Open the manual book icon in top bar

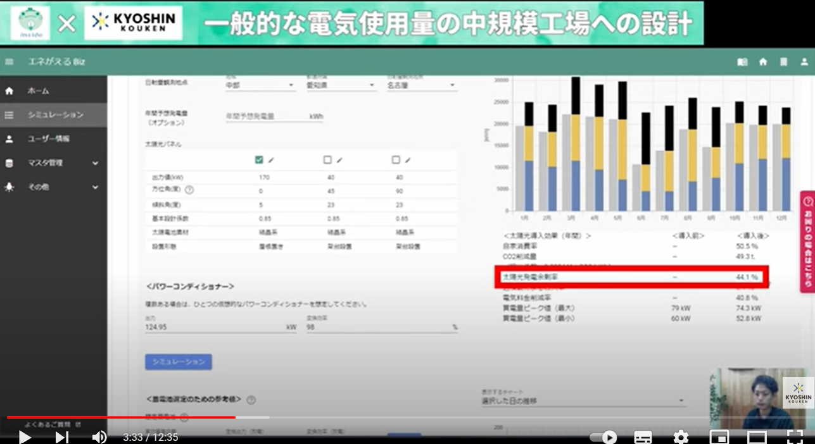click(x=743, y=62)
